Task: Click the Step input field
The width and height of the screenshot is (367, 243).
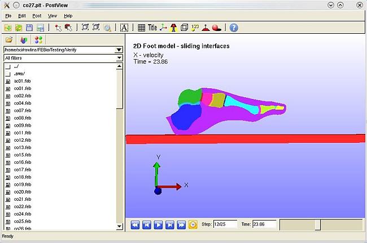Action: tap(225, 224)
